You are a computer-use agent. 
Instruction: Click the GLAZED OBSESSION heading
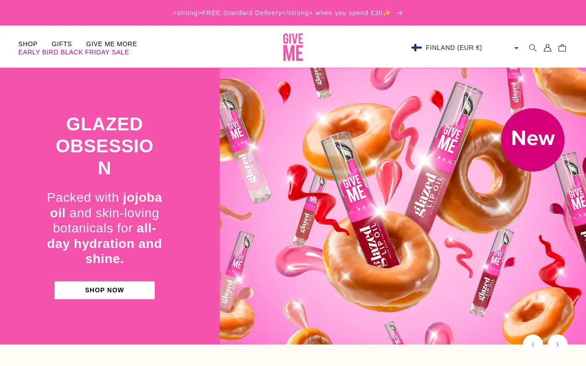pyautogui.click(x=104, y=146)
